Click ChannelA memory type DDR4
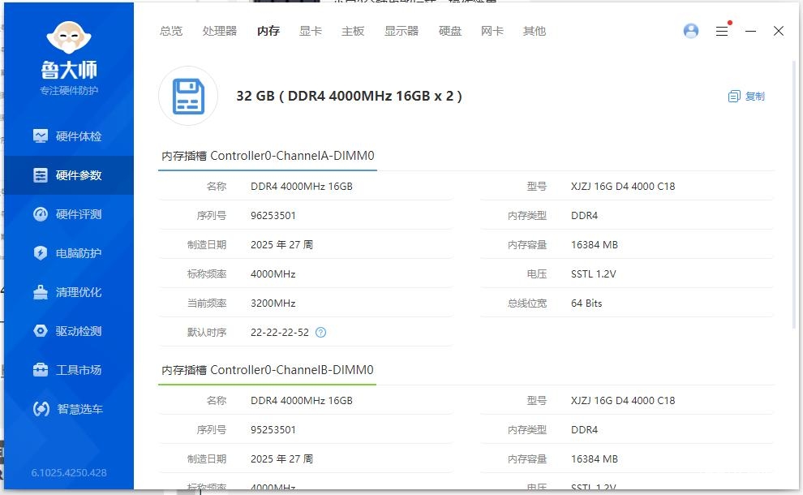Screen dimensions: 803x495 coord(584,216)
